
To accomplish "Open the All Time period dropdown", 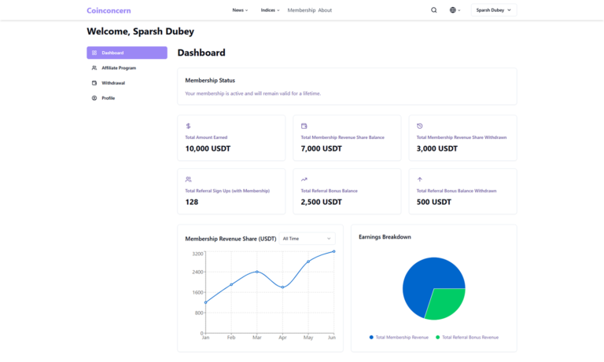I will pyautogui.click(x=307, y=238).
